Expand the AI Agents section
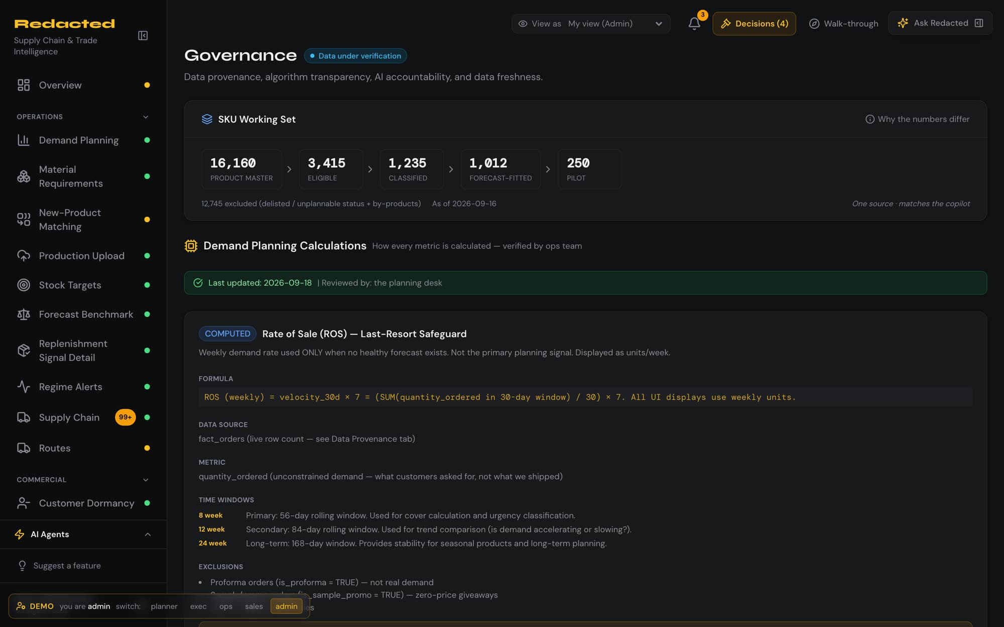Viewport: 1004px width, 627px height. (83, 535)
